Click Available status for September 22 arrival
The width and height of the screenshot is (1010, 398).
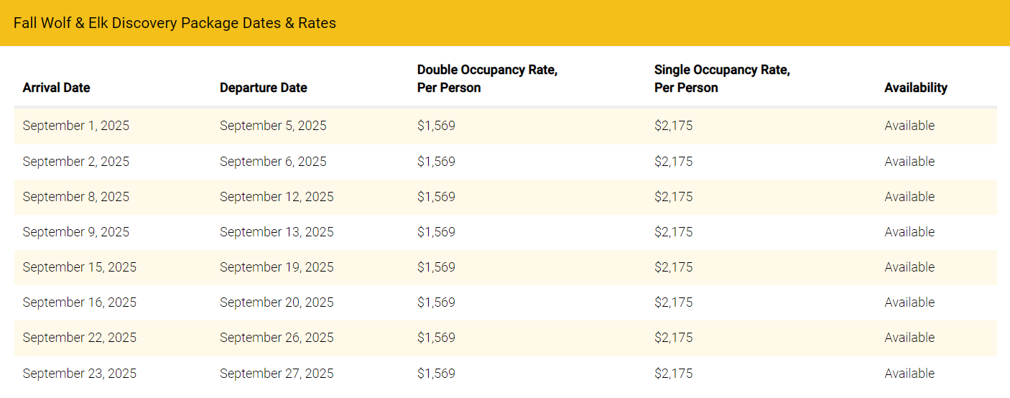click(909, 338)
